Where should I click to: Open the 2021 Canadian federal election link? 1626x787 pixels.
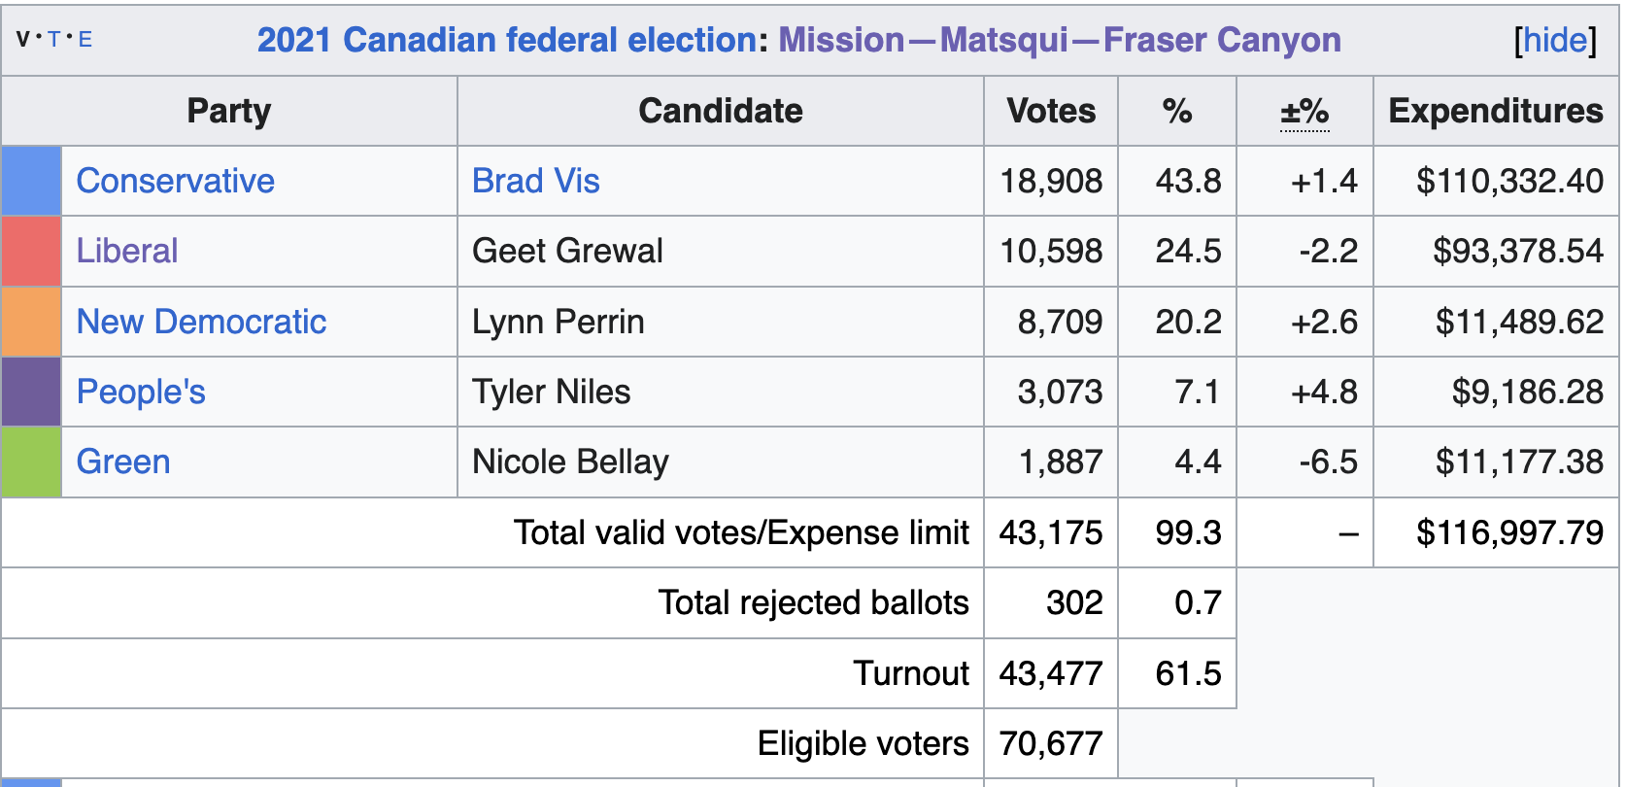506,40
